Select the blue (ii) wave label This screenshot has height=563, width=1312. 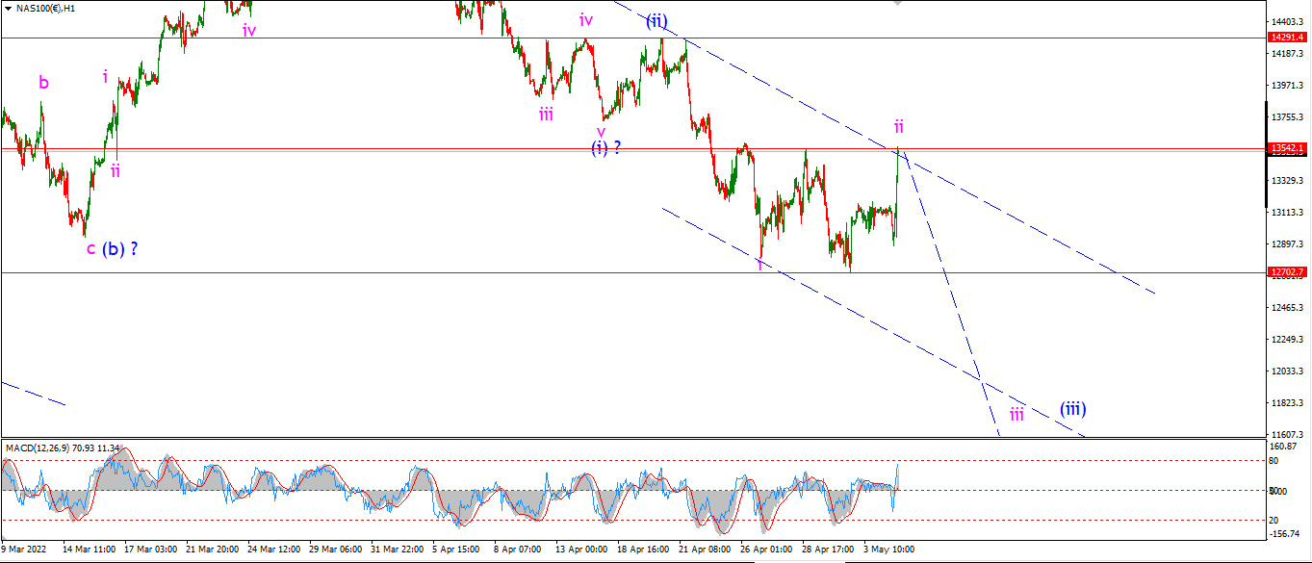pos(656,20)
